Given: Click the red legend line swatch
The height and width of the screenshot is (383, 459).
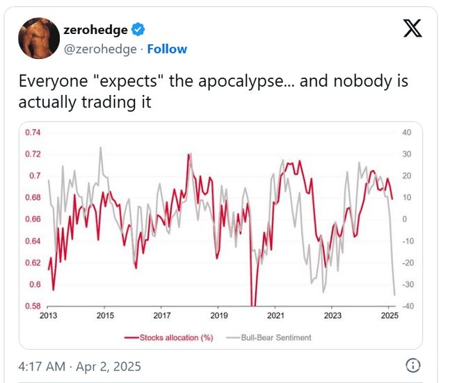Looking at the screenshot, I should point(131,338).
